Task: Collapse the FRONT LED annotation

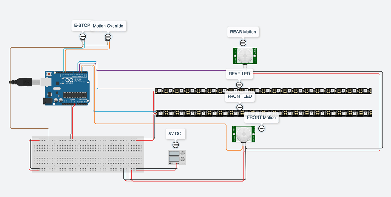Action: 240,107
